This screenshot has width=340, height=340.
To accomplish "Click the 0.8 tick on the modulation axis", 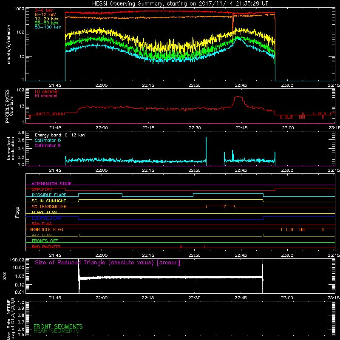I will [21, 133].
